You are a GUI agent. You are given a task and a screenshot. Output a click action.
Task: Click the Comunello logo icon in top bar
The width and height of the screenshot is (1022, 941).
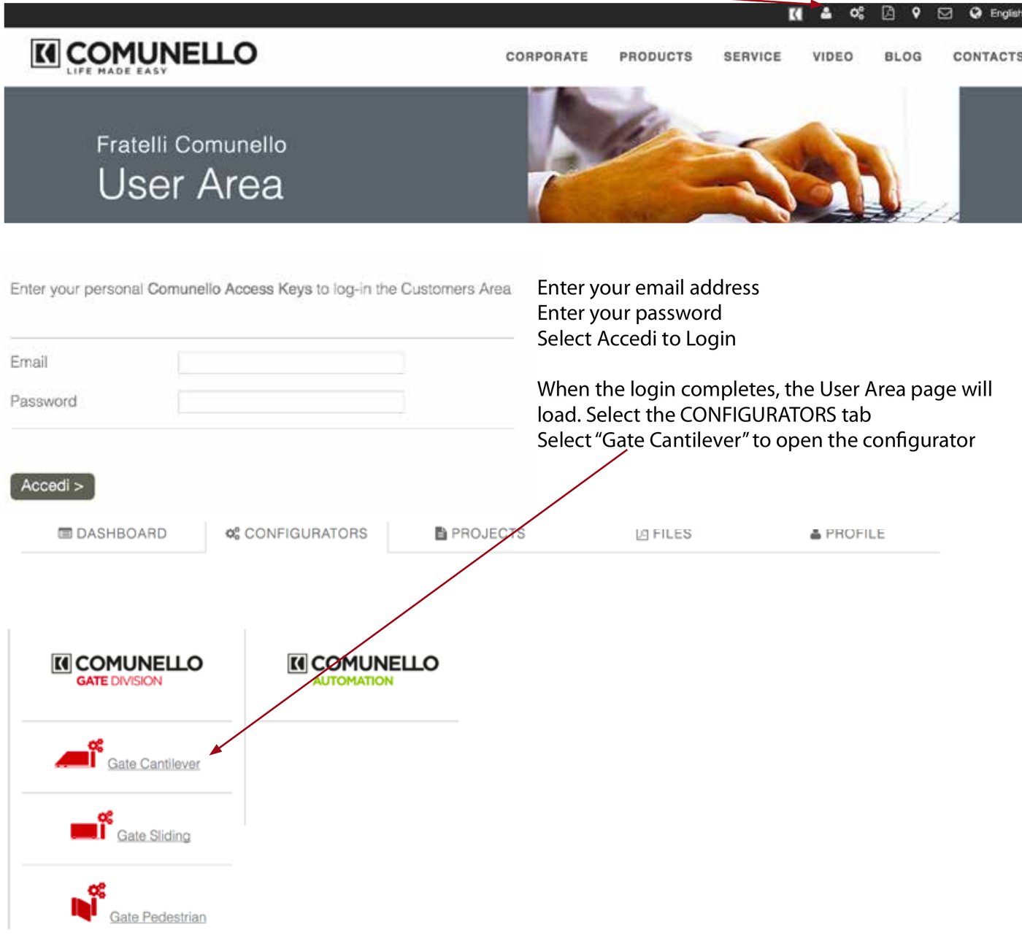pos(796,14)
